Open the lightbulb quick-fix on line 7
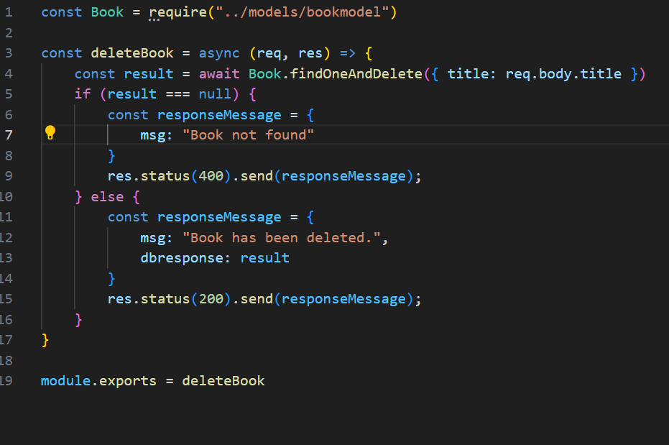669x445 pixels. [50, 133]
